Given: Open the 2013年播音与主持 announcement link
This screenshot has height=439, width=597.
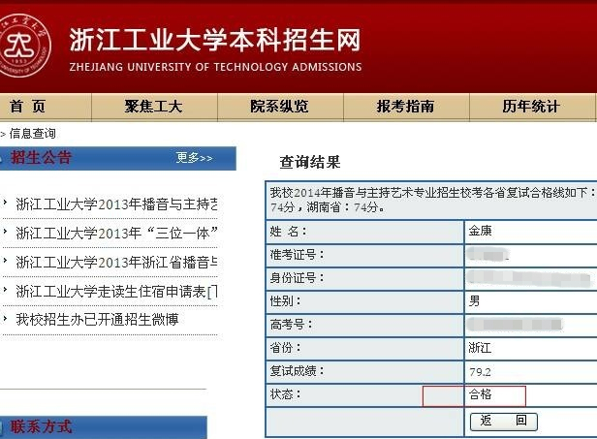Looking at the screenshot, I should coord(116,204).
